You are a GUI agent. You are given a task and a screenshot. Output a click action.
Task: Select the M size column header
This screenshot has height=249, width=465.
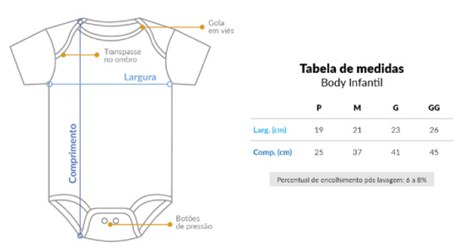[x=357, y=107]
